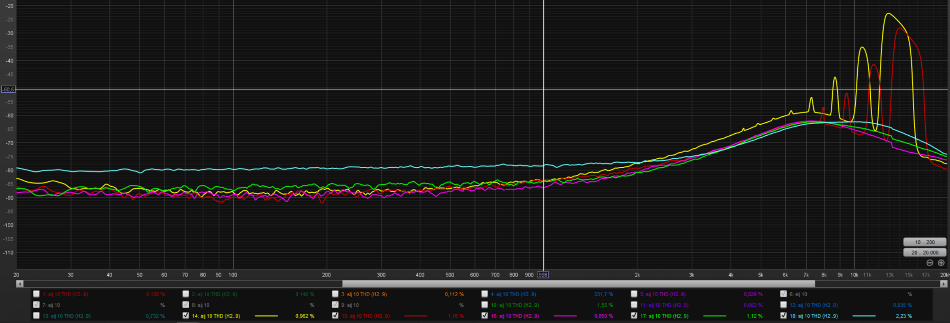Hide magenta trace 16 via its checkbox
The image size is (950, 323).
pyautogui.click(x=484, y=316)
